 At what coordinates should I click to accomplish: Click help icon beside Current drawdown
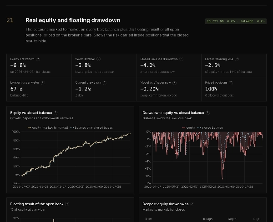pos(105,83)
